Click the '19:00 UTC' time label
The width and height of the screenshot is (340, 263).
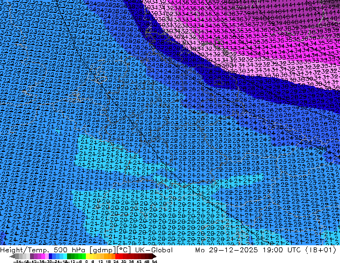[x=282, y=250]
